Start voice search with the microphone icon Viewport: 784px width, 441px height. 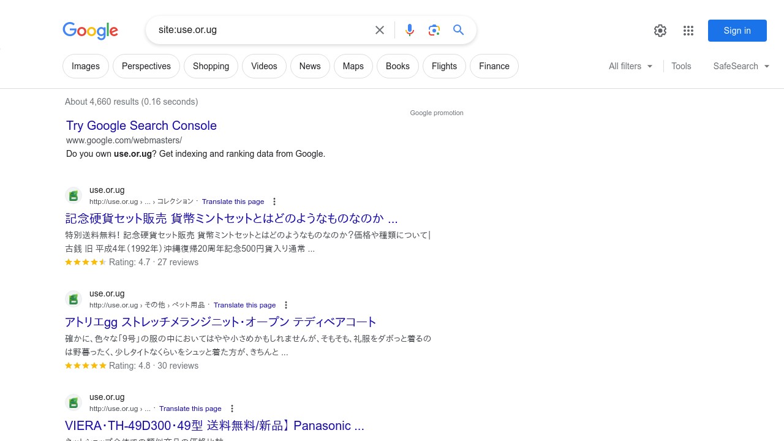click(x=410, y=30)
